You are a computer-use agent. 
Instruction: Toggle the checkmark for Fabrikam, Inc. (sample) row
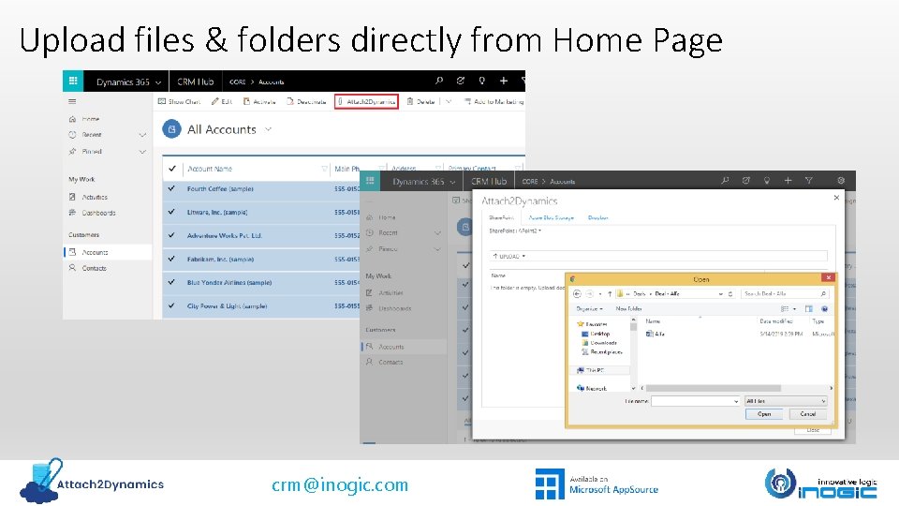171,259
